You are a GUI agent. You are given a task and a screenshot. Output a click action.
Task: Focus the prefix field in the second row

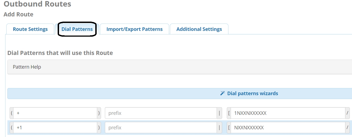click(x=161, y=128)
